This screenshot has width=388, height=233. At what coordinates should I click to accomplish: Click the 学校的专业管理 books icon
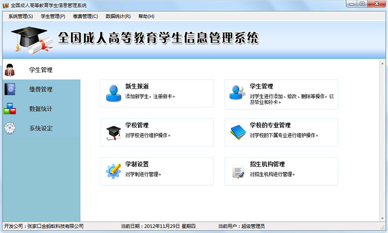coord(238,132)
